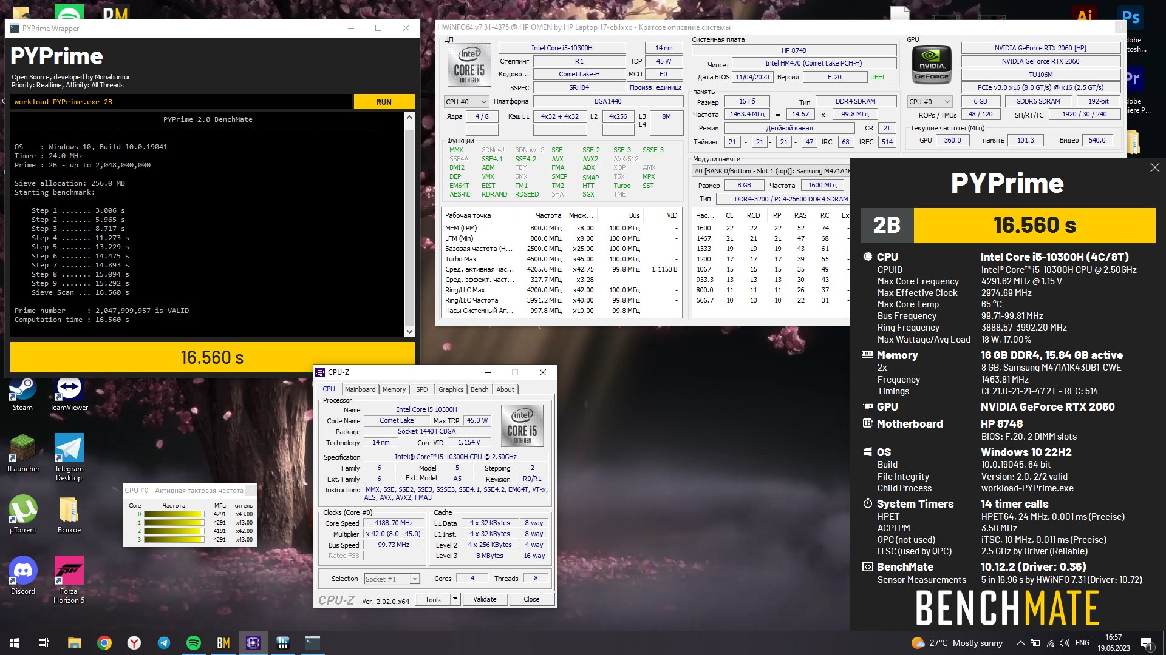The height and width of the screenshot is (655, 1166).
Task: Switch to HWiNFO on the taskbar
Action: click(283, 643)
